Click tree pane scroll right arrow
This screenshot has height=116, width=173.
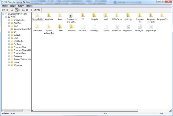coord(29,110)
